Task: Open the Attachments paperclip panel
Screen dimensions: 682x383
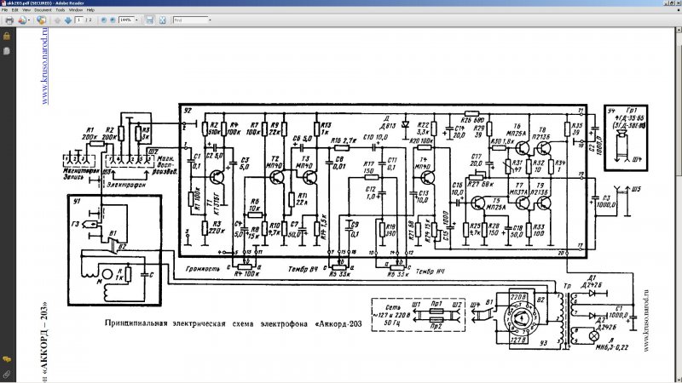Action: (7, 374)
